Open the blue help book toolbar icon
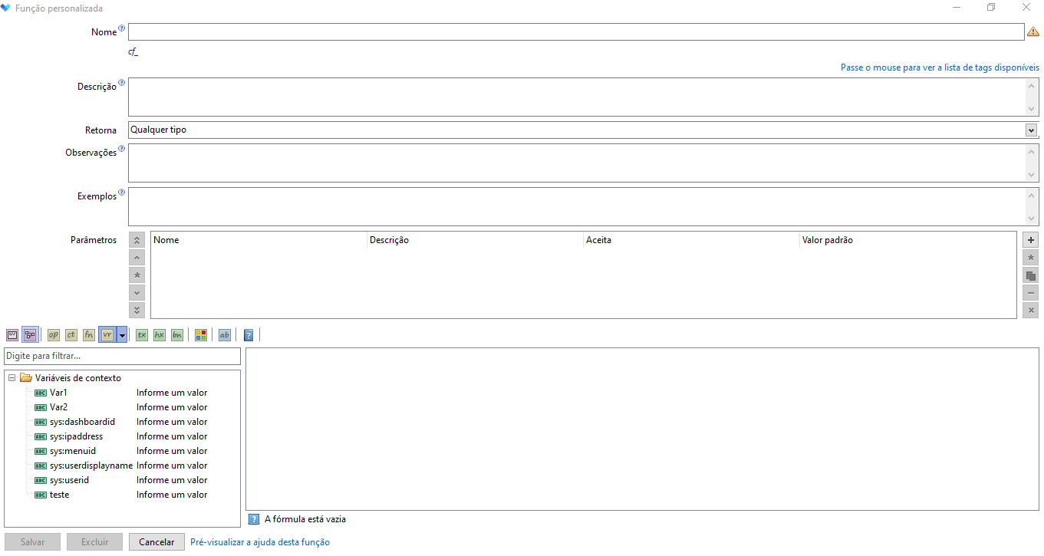This screenshot has width=1044, height=556. pos(249,335)
